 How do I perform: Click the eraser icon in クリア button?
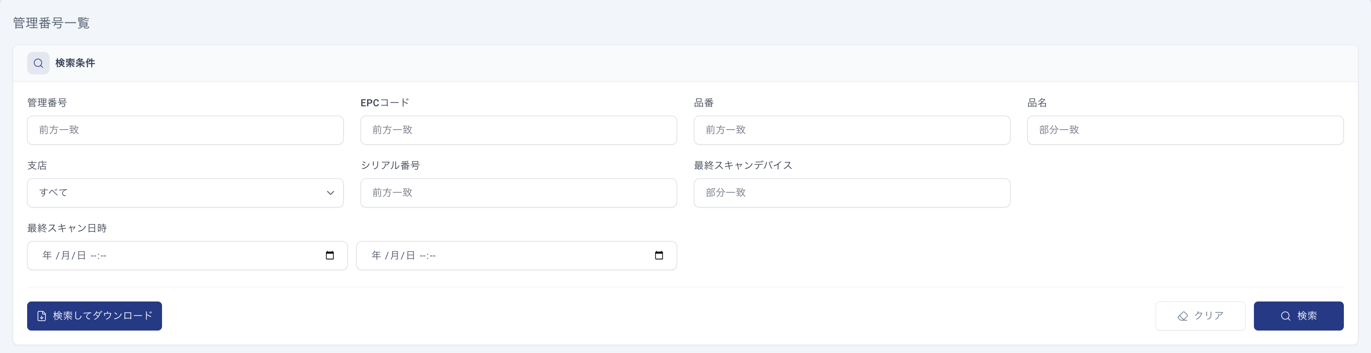coord(1182,316)
